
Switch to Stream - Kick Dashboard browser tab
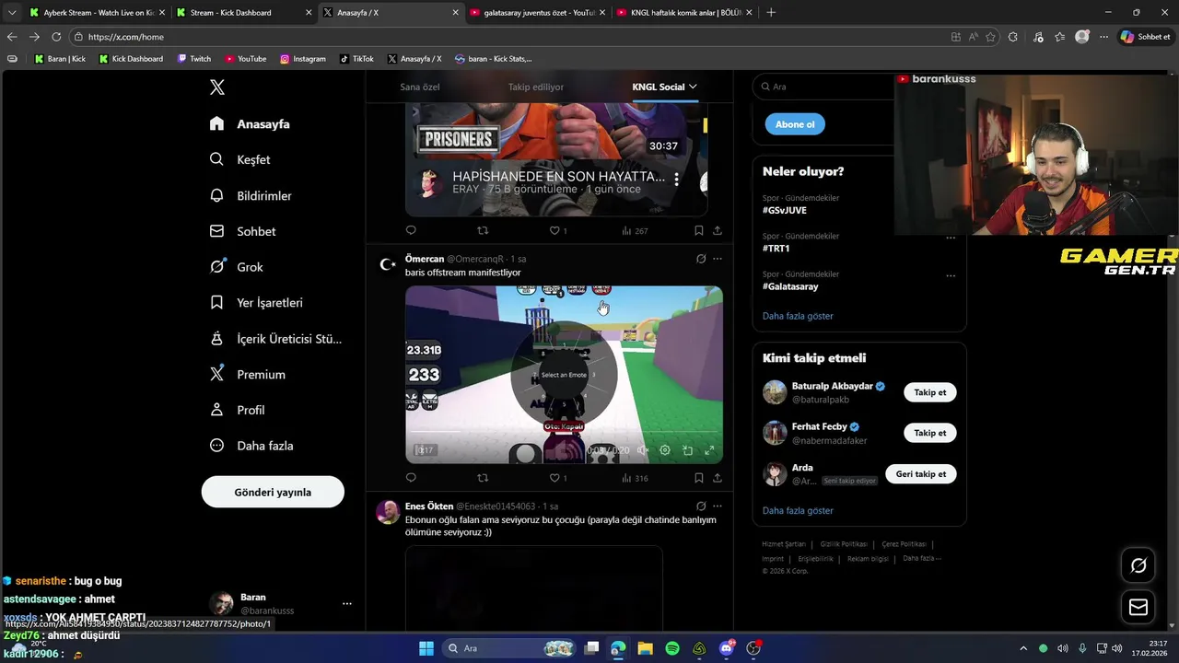coord(244,13)
